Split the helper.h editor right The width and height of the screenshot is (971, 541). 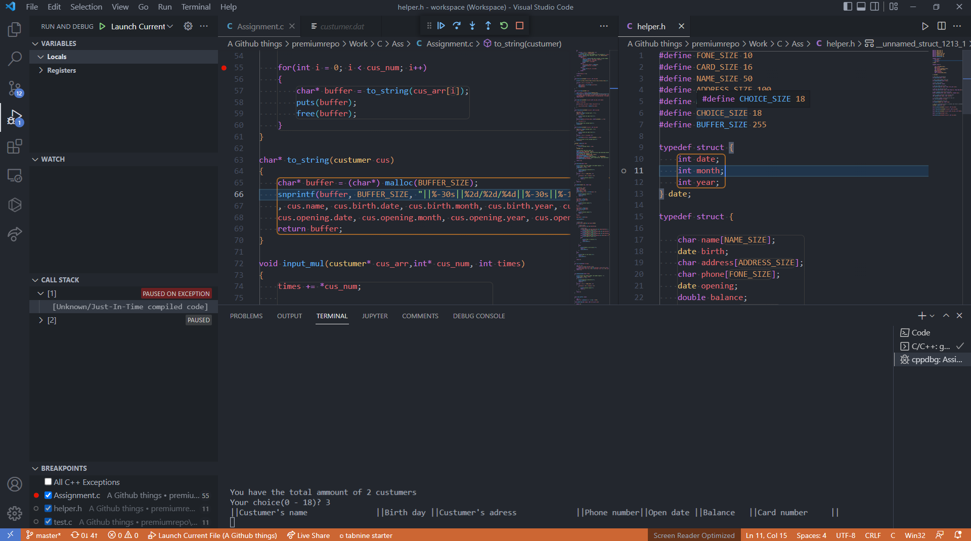point(941,26)
